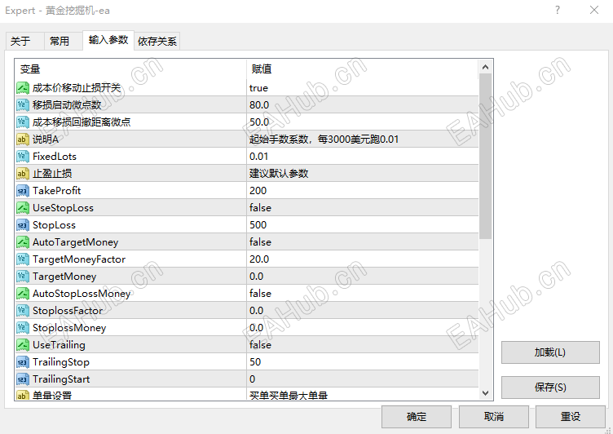Select the 0.0 value of TargetMoney

[257, 277]
